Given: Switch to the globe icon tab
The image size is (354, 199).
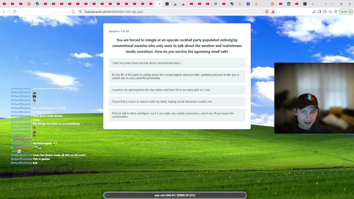Looking at the screenshot, I should (216, 4).
